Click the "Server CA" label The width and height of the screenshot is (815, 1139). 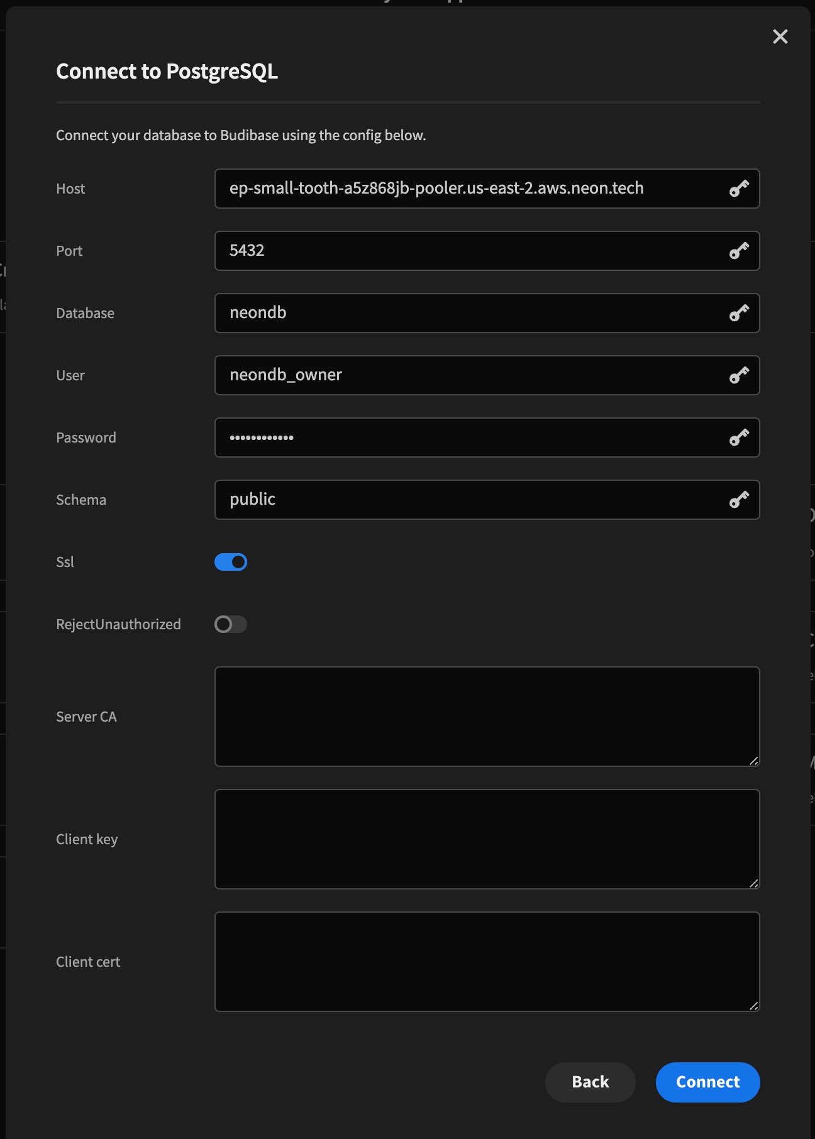[x=86, y=717]
